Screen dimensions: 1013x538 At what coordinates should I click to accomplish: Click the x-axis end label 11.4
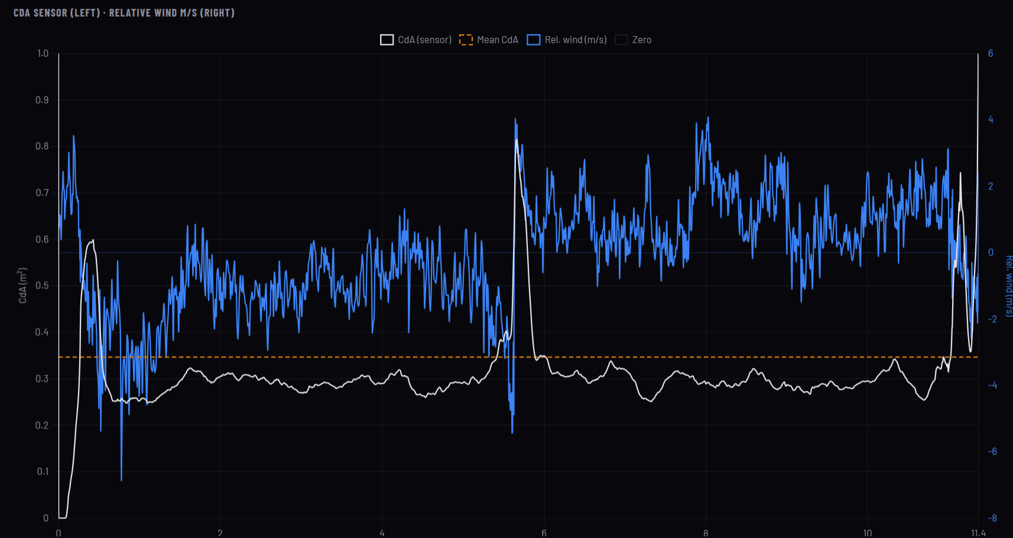pos(978,533)
